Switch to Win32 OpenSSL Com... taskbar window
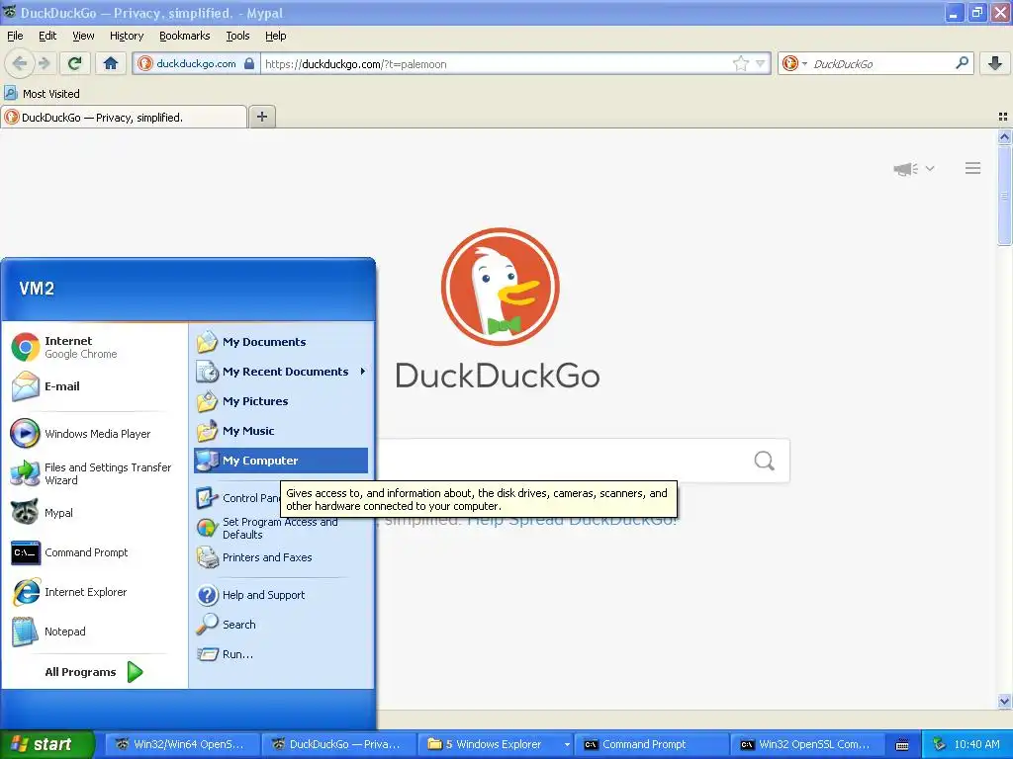Screen dimensions: 1013x759 click(x=807, y=745)
